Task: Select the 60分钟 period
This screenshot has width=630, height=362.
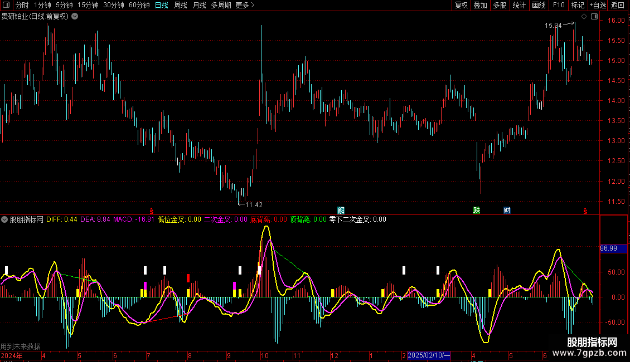Action: click(139, 5)
